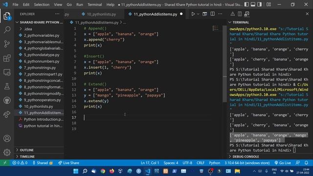Open Source Control view icon
This screenshot has width=313, height=176.
pyautogui.click(x=7, y=44)
